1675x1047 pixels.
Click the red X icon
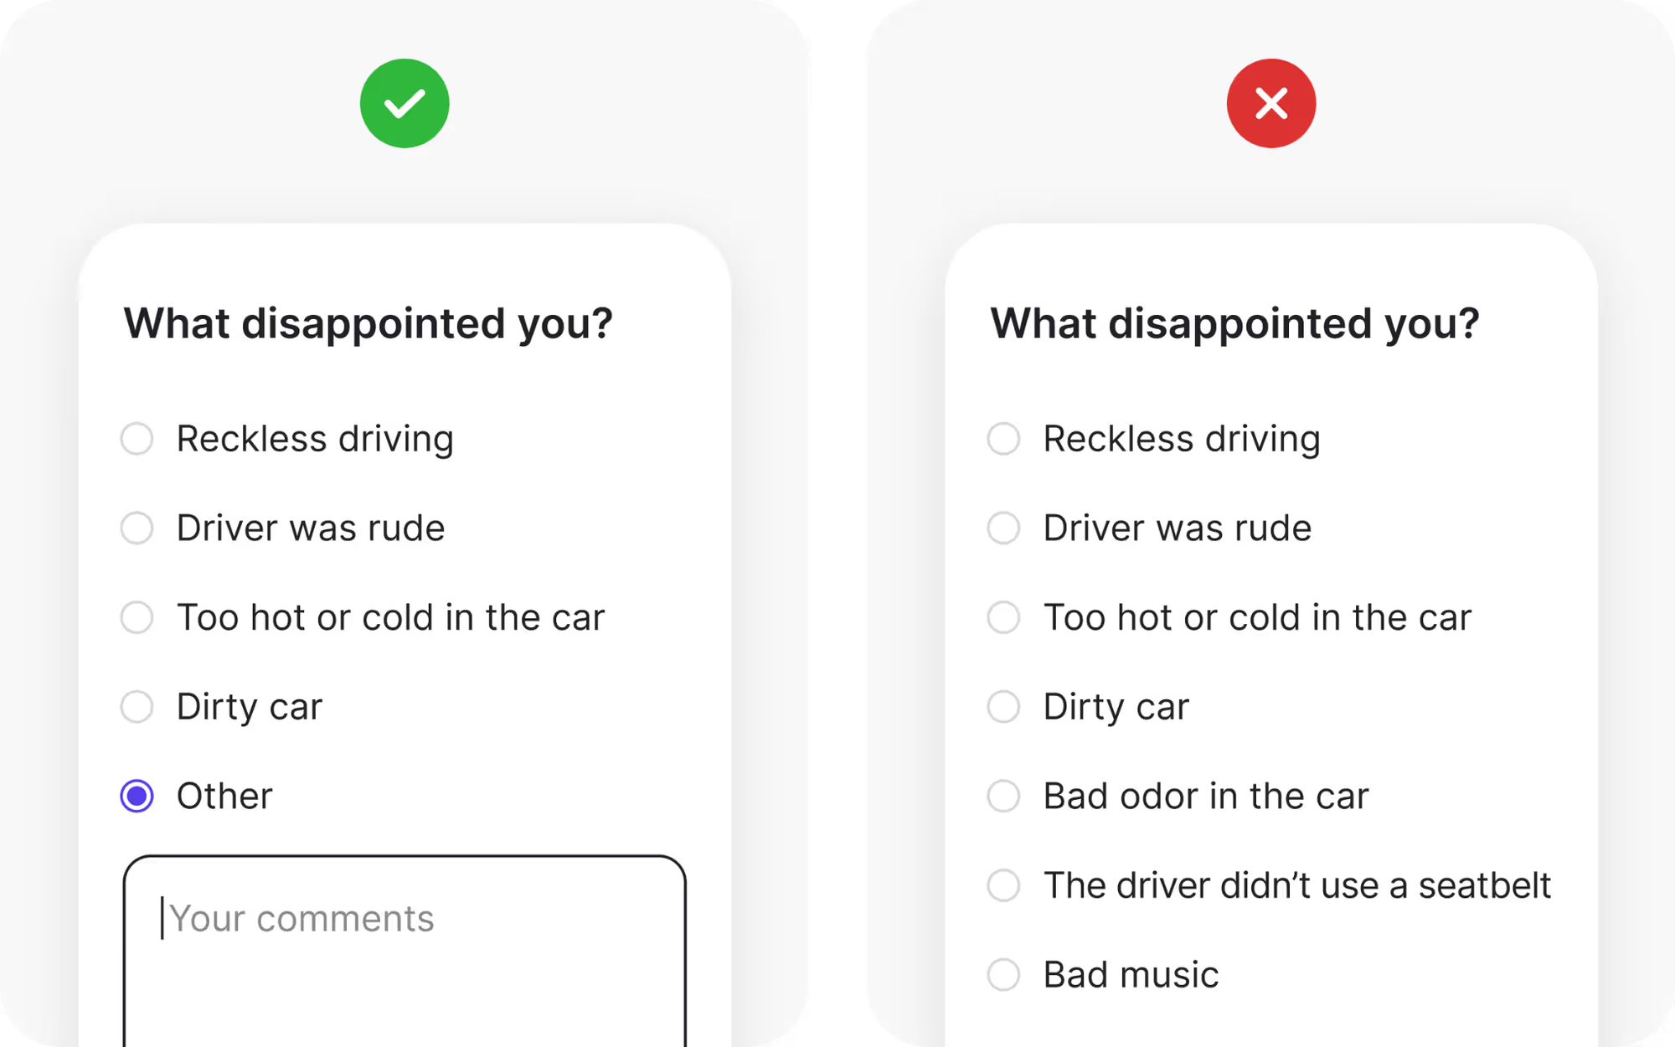coord(1270,104)
